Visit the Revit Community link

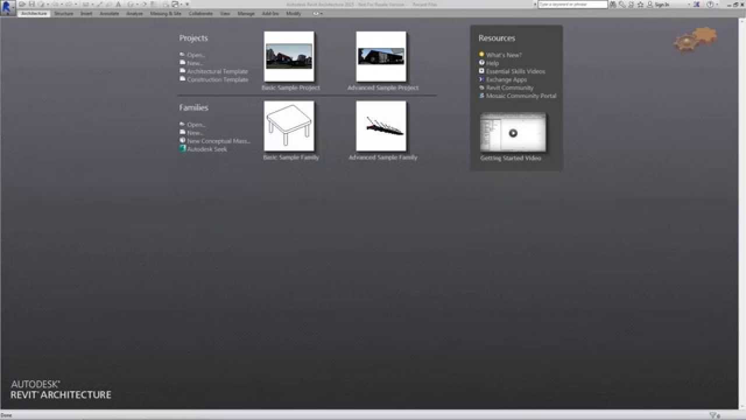(x=510, y=88)
